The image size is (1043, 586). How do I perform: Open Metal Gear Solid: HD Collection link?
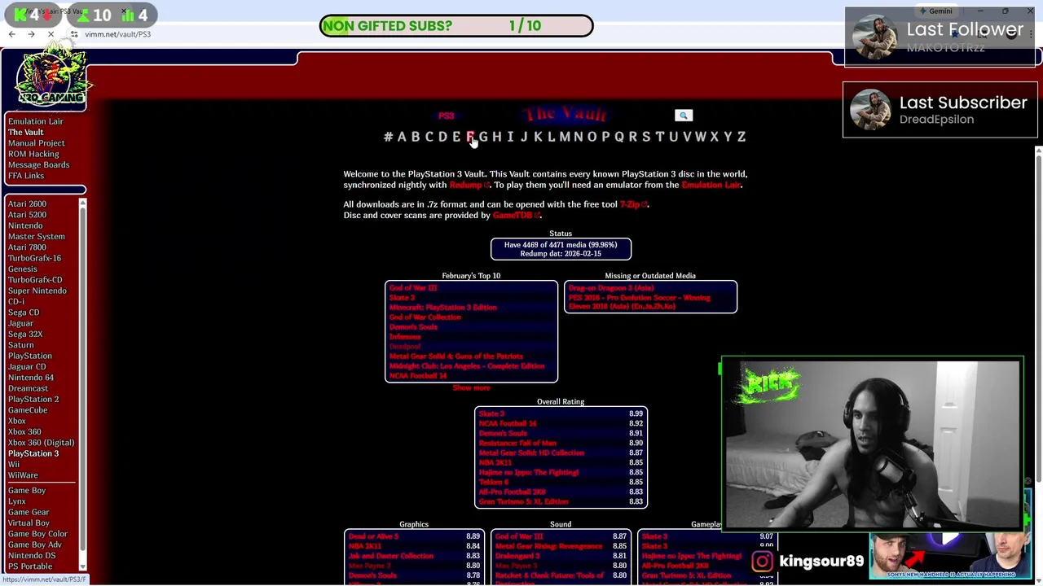tap(531, 453)
